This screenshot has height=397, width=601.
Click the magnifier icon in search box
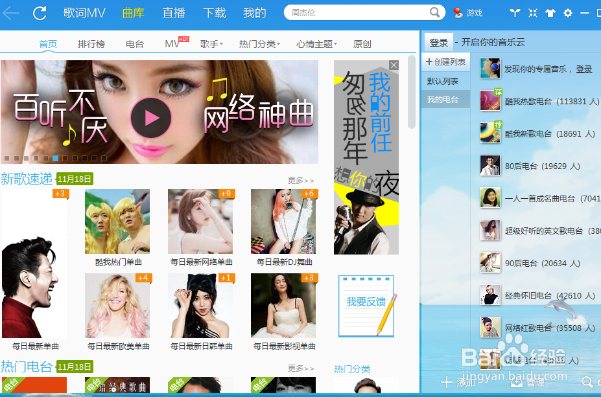pyautogui.click(x=435, y=12)
